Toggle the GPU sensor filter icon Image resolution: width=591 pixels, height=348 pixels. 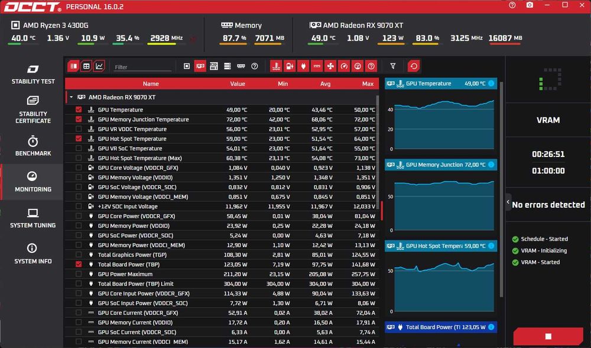pos(200,66)
